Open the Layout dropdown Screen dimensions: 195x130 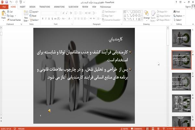(34, 12)
